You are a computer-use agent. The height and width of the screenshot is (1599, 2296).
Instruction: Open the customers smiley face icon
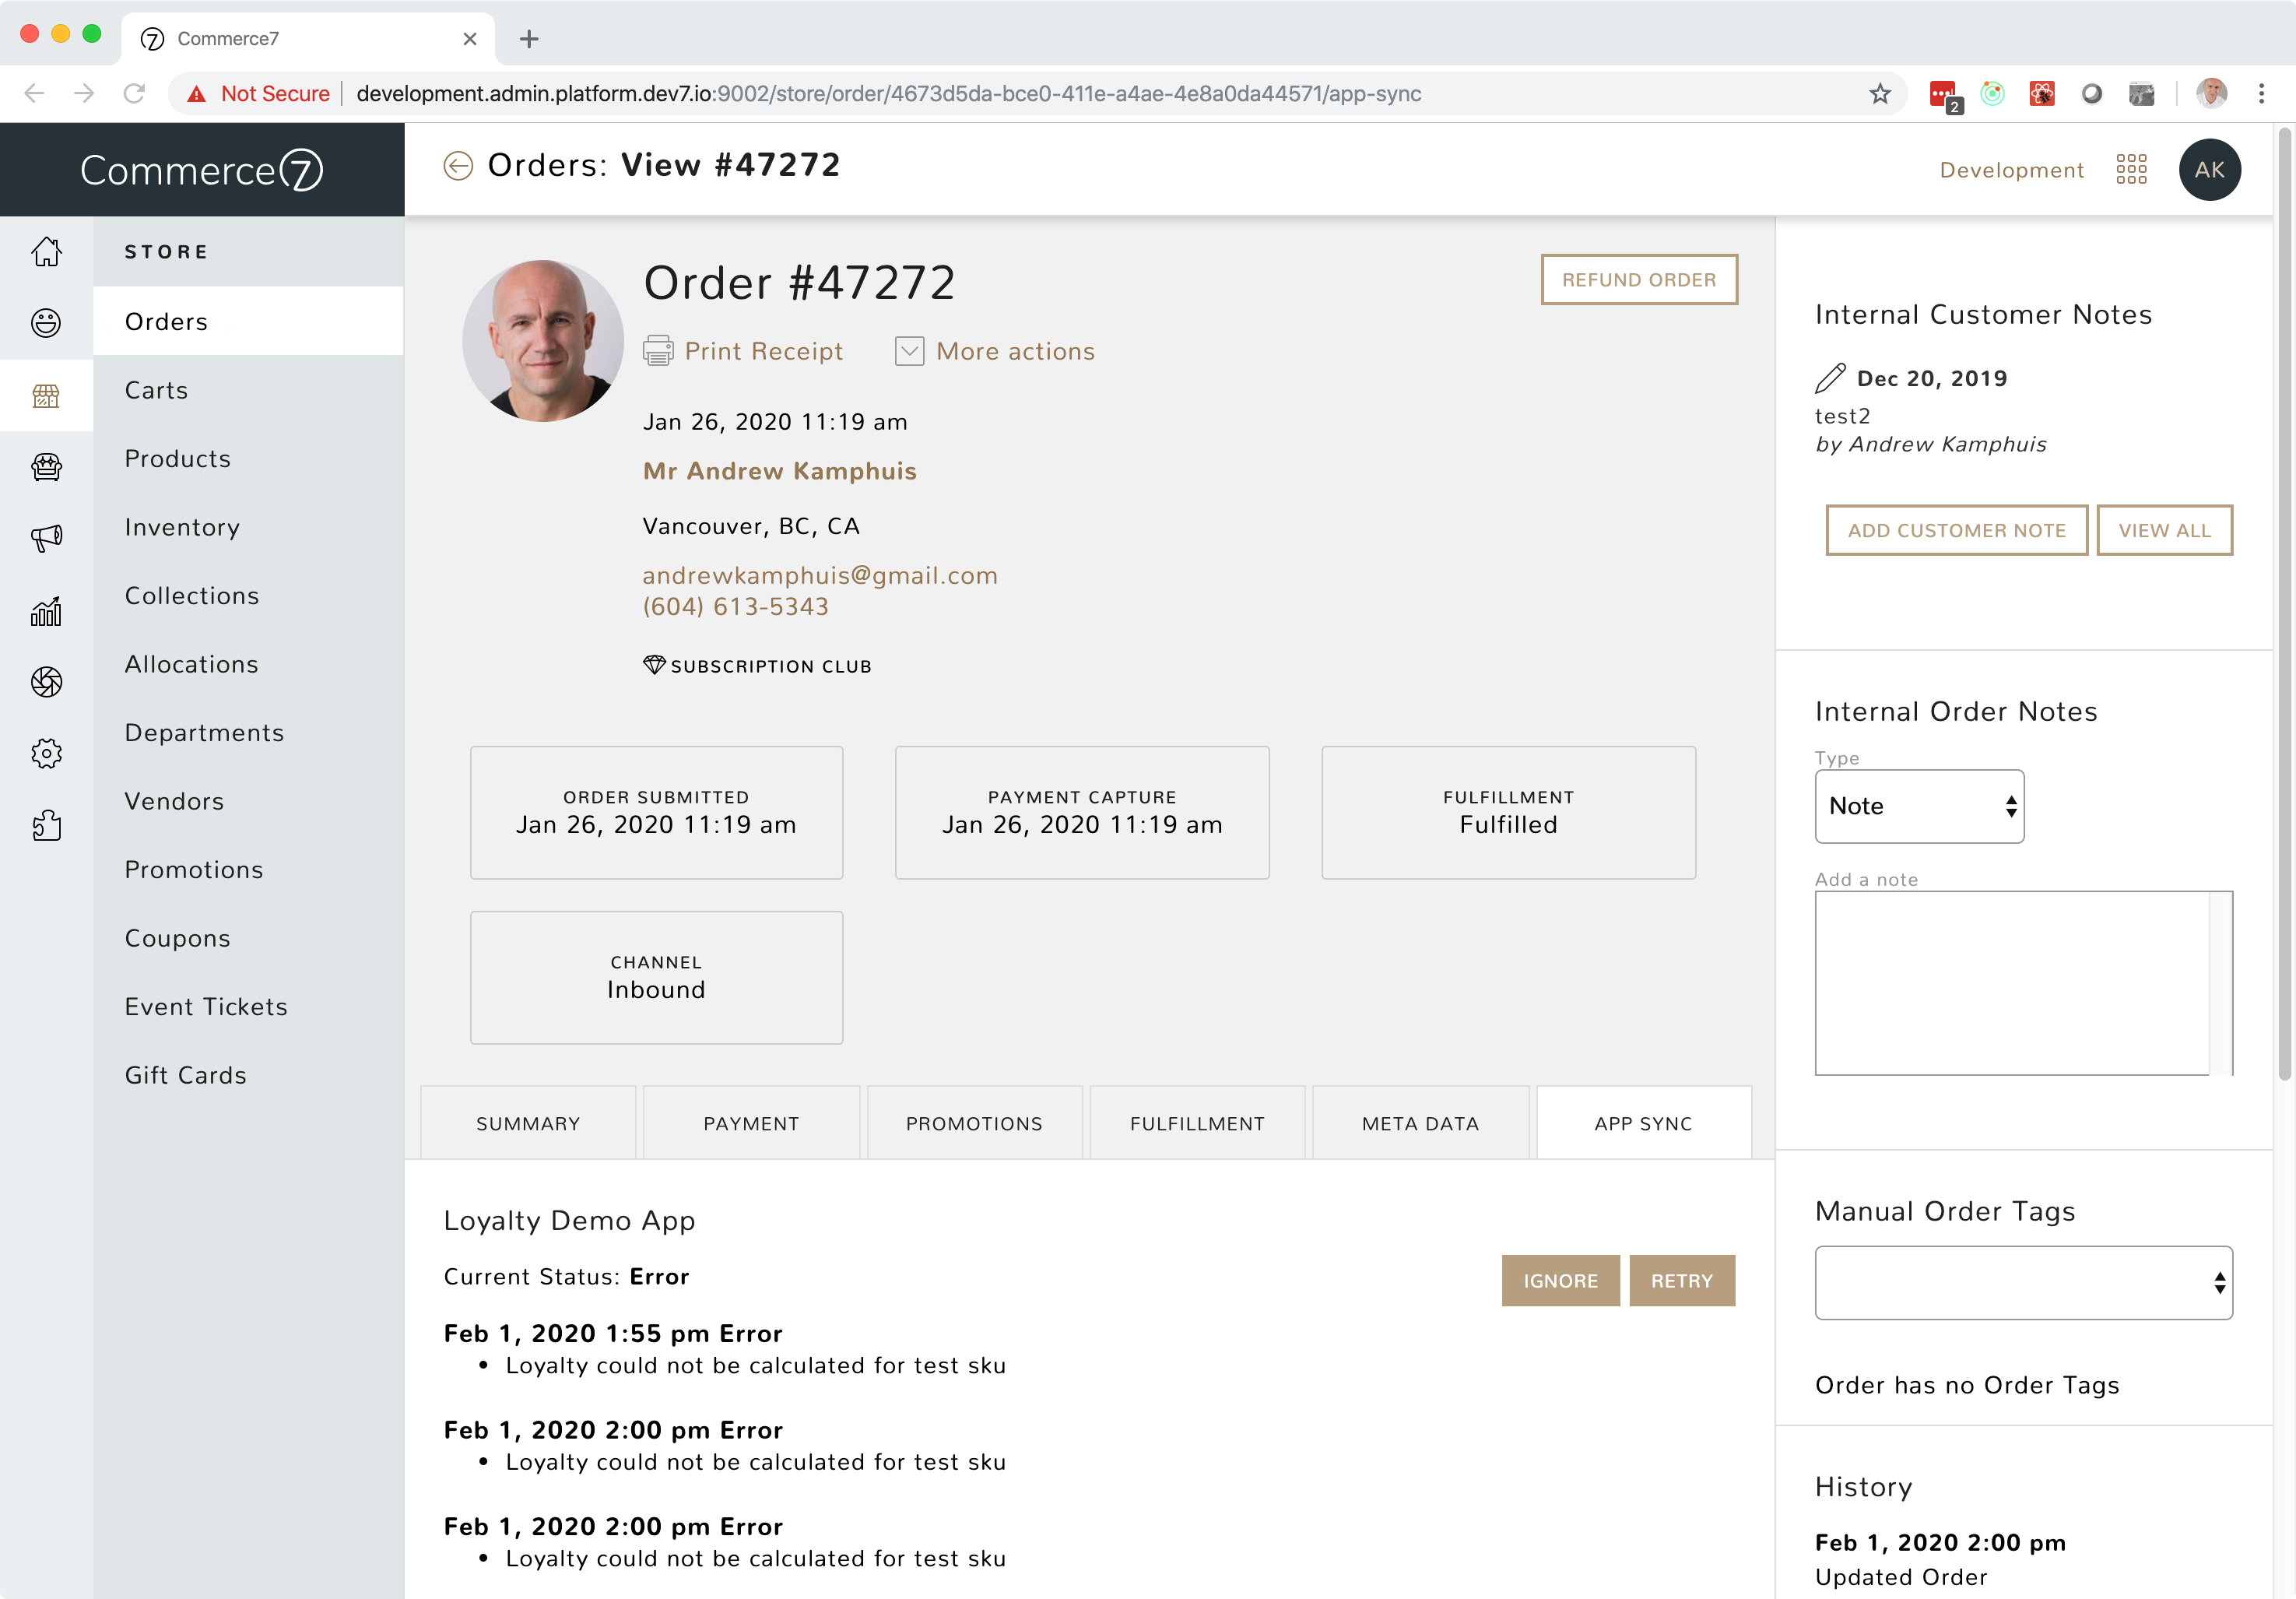point(46,323)
